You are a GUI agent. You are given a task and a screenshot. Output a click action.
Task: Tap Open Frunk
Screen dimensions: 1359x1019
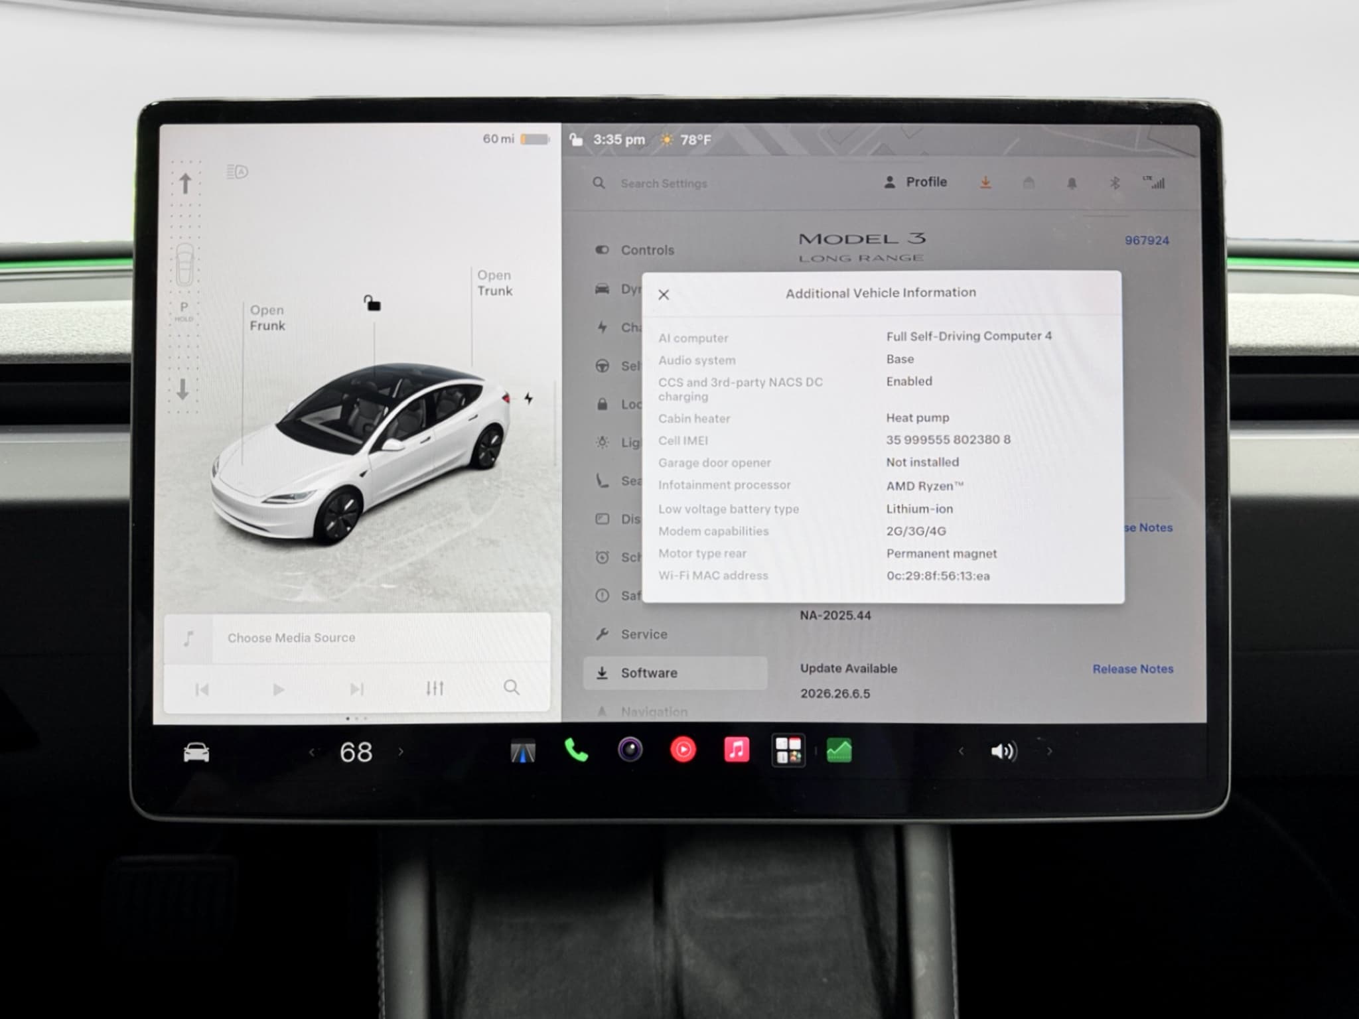[x=267, y=318]
